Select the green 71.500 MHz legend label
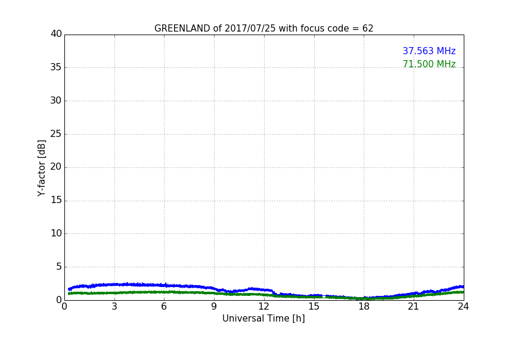Viewport: 515px width, 343px height. [x=429, y=64]
